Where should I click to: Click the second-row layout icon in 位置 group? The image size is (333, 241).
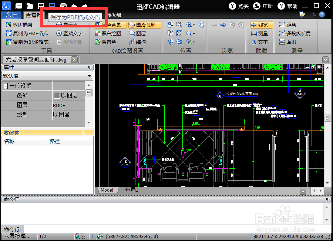point(170,33)
